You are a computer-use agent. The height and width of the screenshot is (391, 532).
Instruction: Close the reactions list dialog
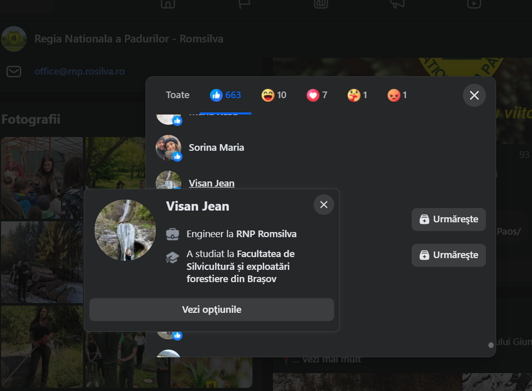pyautogui.click(x=474, y=96)
